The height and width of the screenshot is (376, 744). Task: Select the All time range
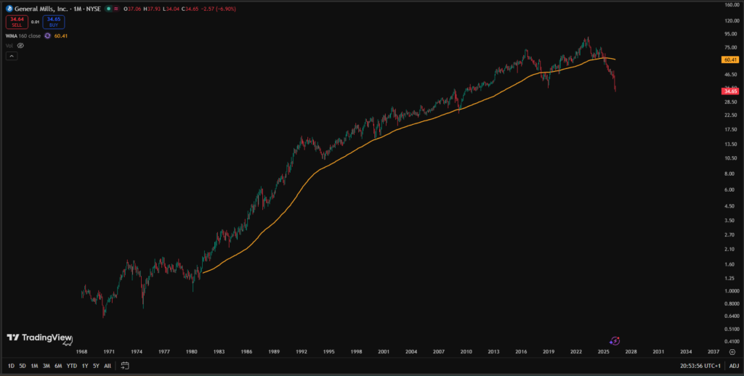[108, 366]
